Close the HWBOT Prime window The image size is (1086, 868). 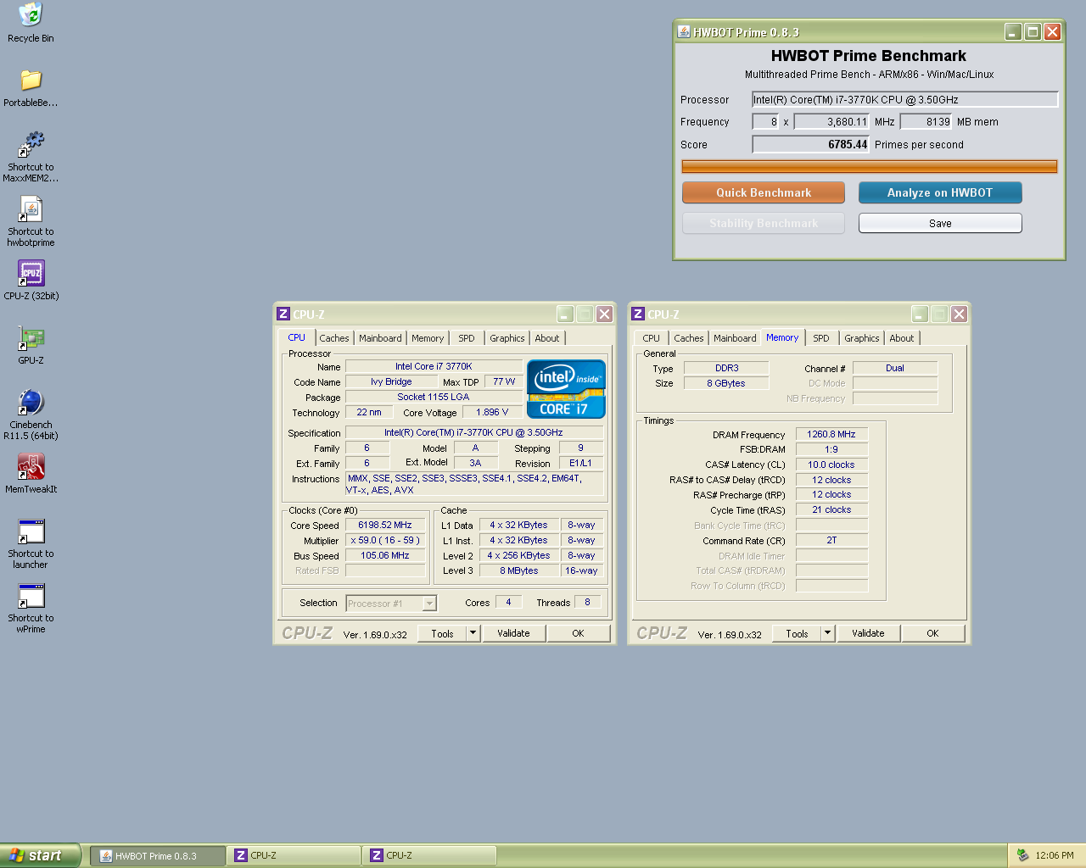coord(1052,32)
